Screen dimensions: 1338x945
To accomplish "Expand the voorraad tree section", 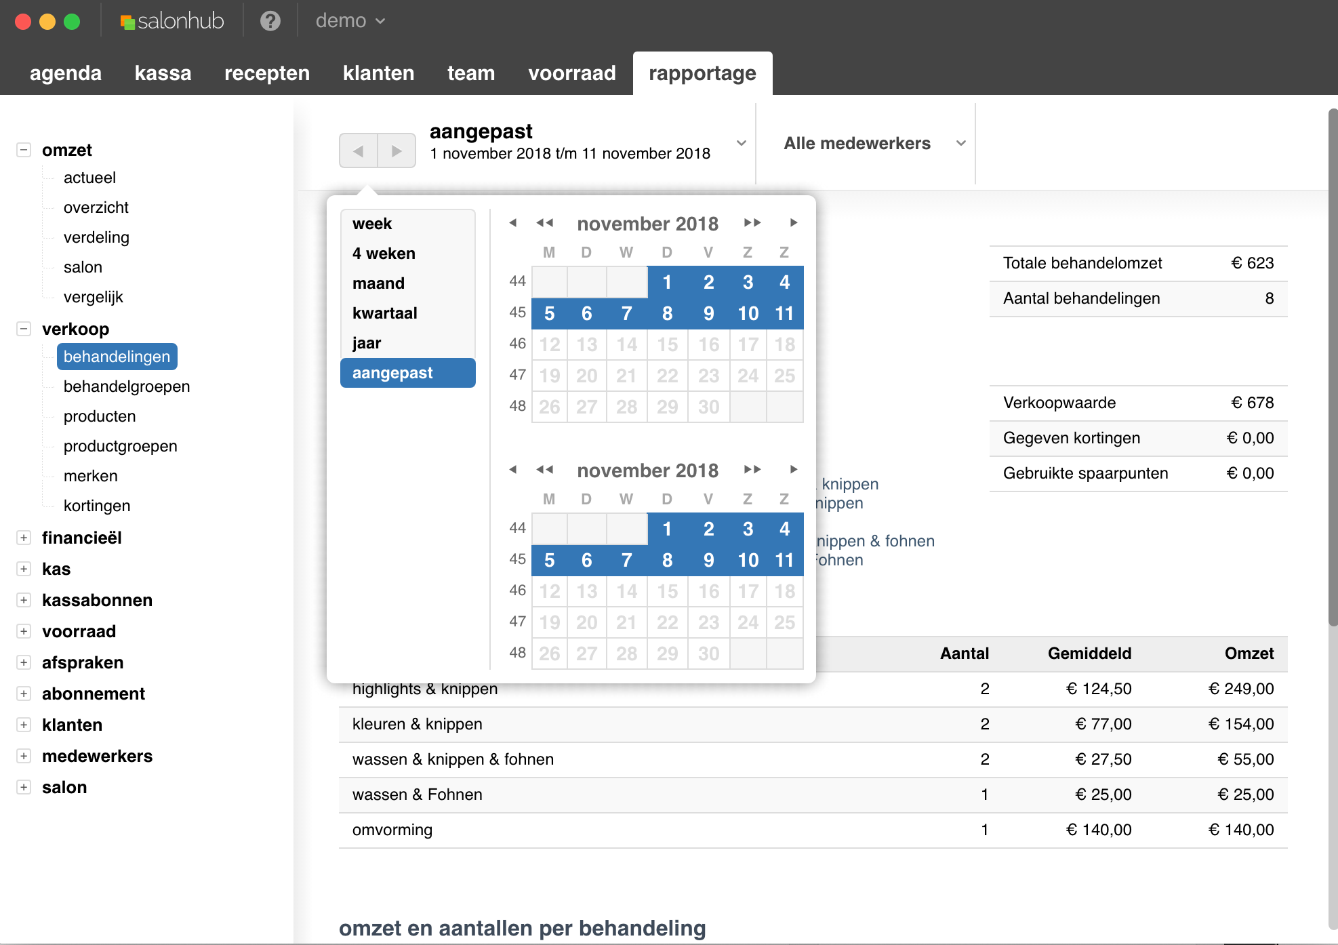I will tap(24, 631).
